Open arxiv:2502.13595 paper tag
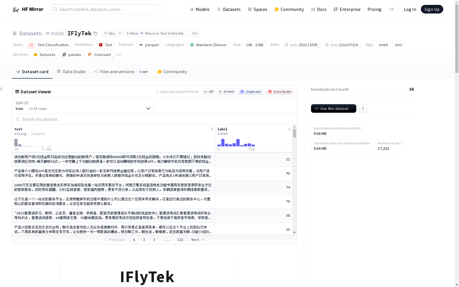This screenshot has width=459, height=287. 301,45
